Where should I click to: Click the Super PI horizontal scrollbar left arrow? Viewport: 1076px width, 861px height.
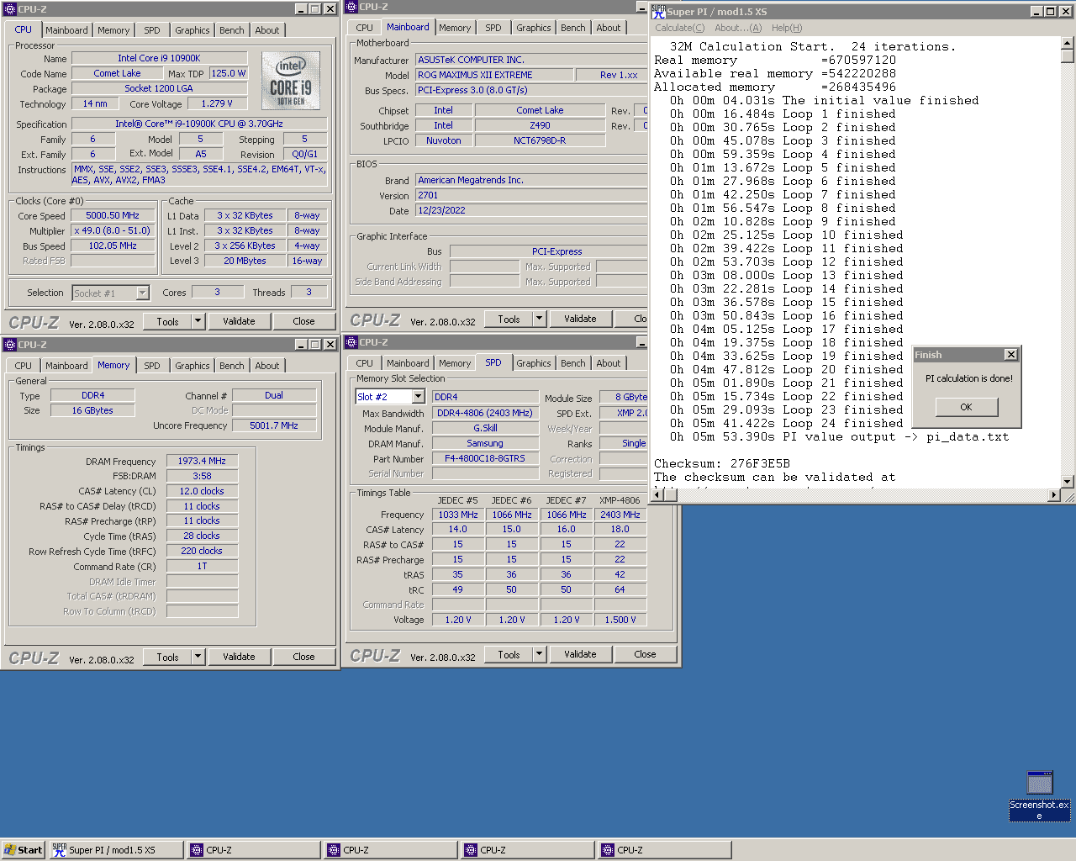[x=659, y=495]
